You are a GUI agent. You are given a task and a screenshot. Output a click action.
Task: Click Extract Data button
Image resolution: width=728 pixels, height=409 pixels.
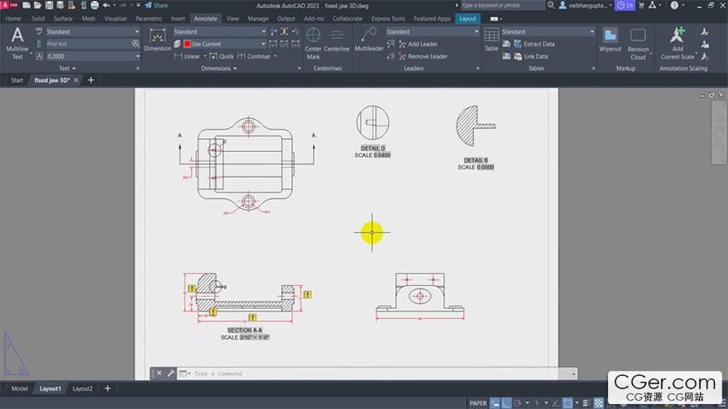tap(538, 44)
